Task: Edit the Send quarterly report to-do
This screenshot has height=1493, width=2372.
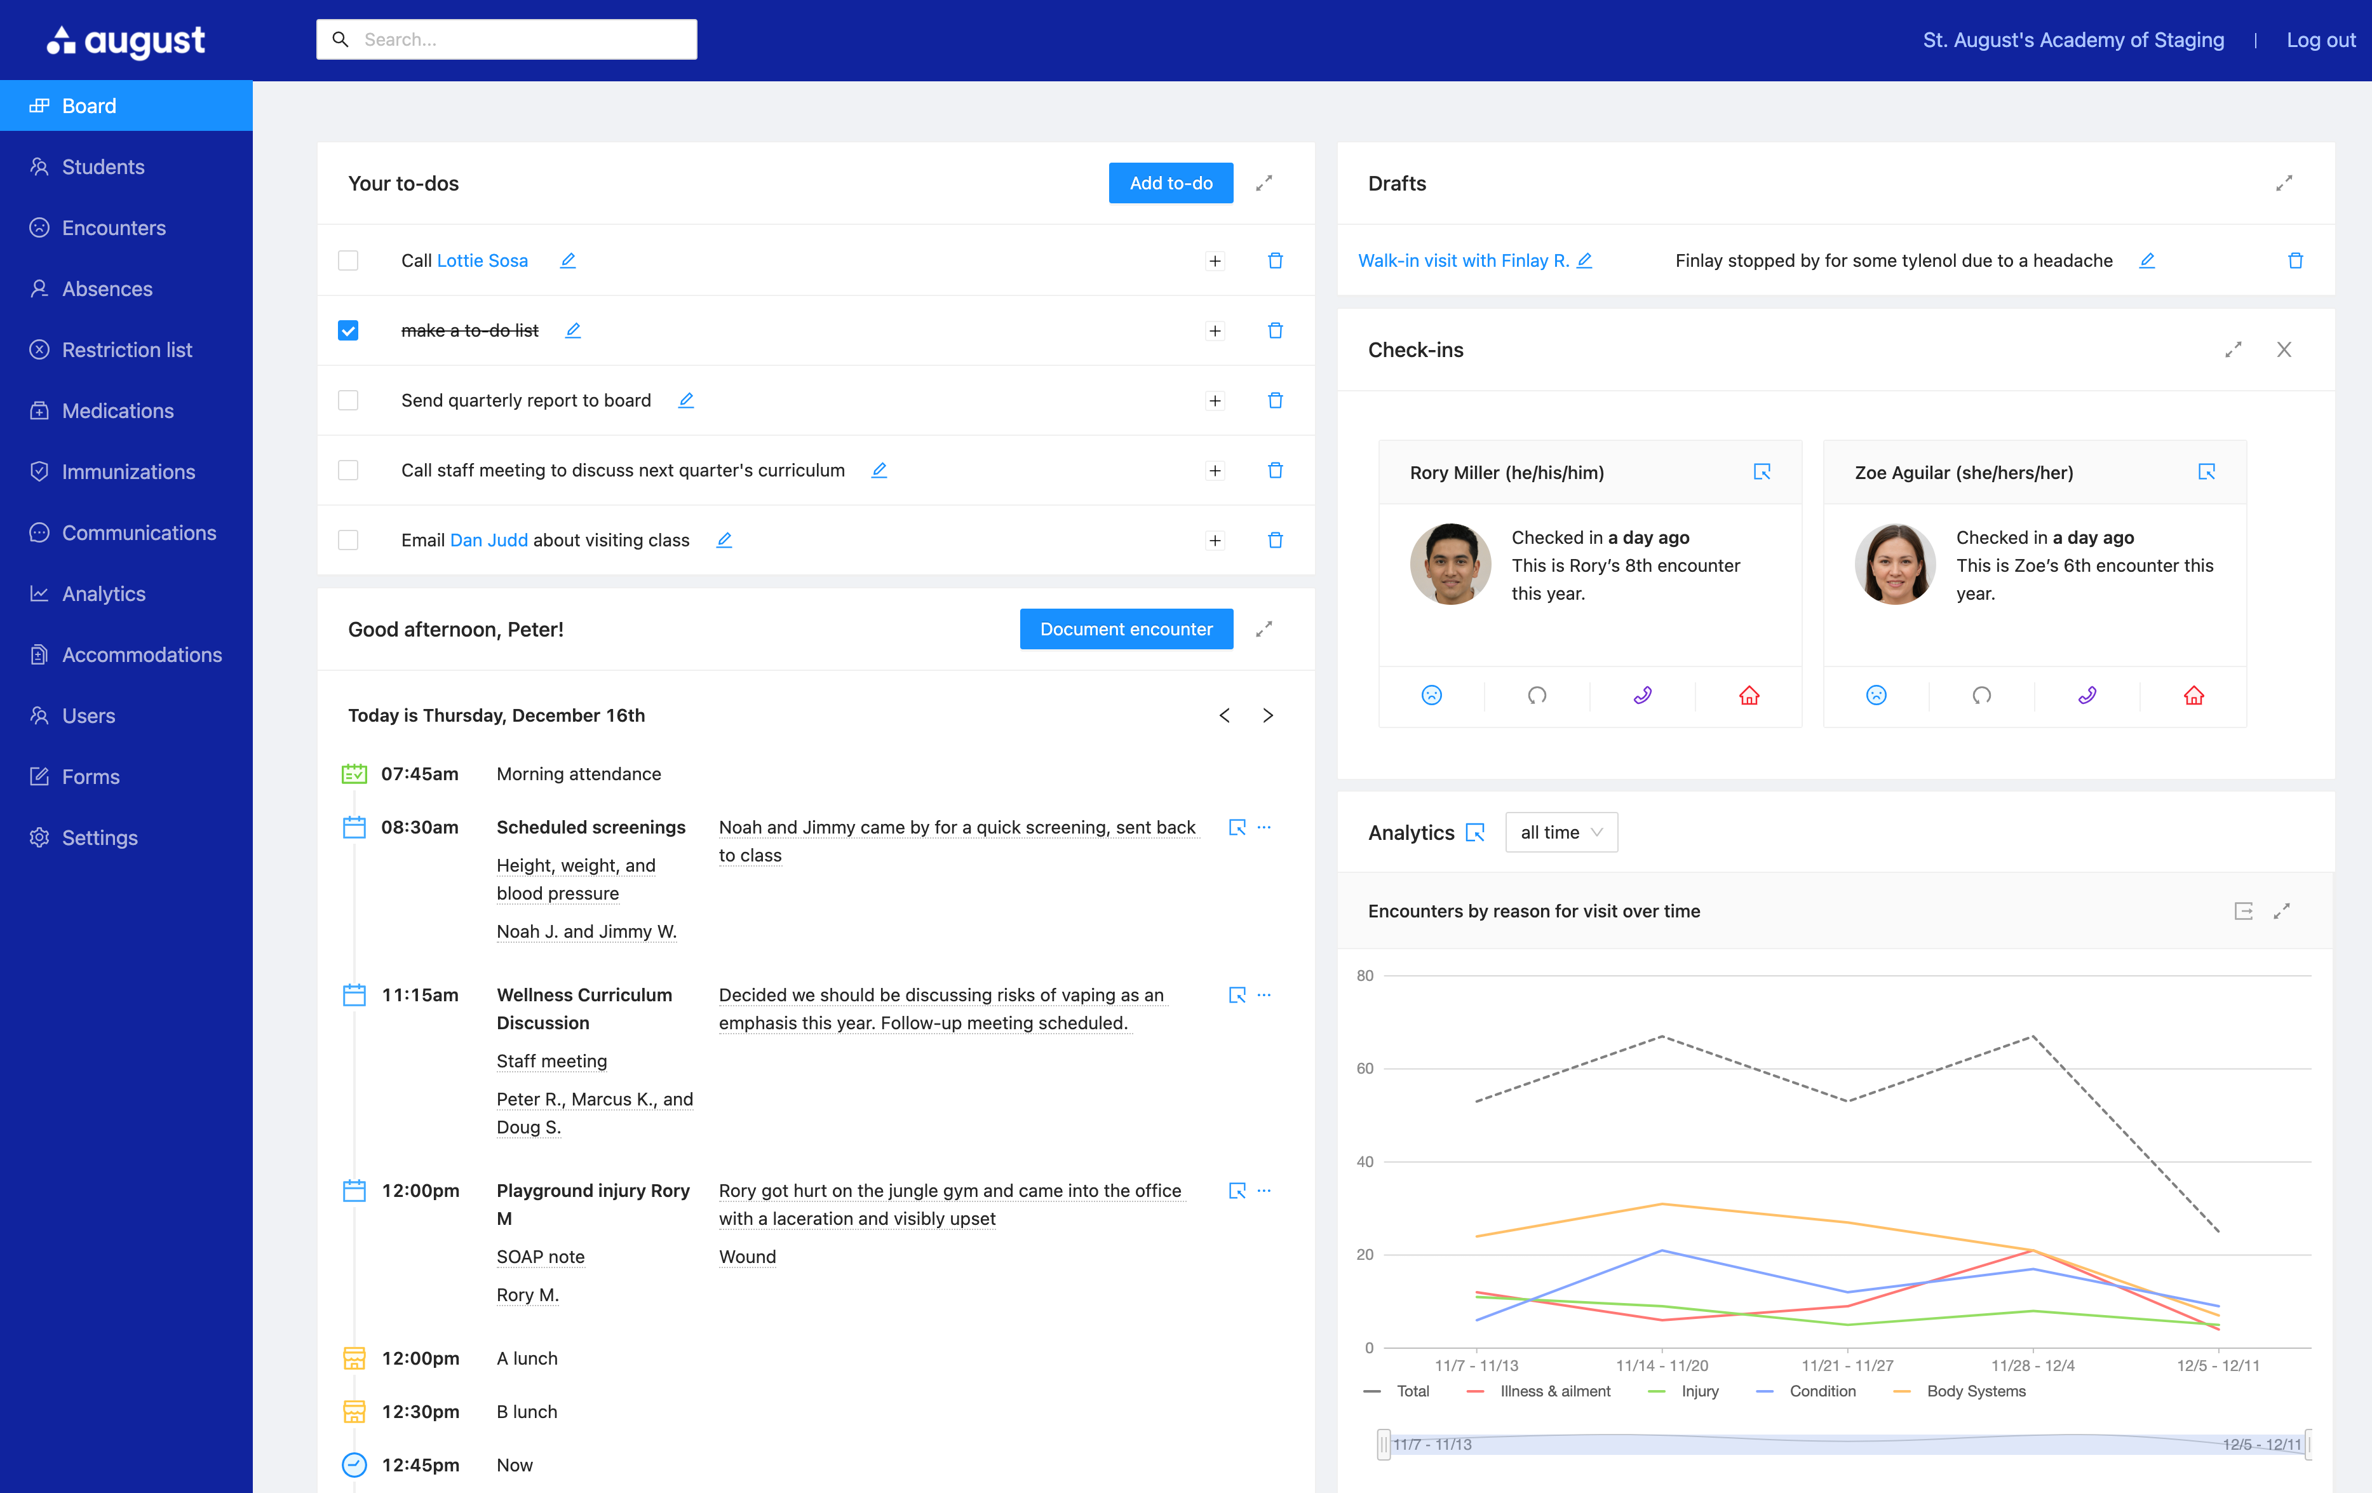Action: click(x=685, y=400)
